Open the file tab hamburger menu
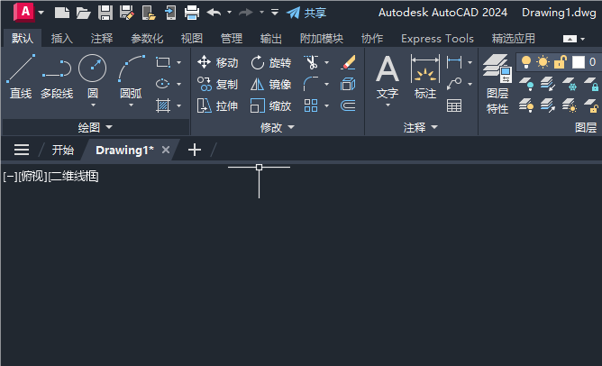Viewport: 602px width, 366px height. tap(22, 150)
